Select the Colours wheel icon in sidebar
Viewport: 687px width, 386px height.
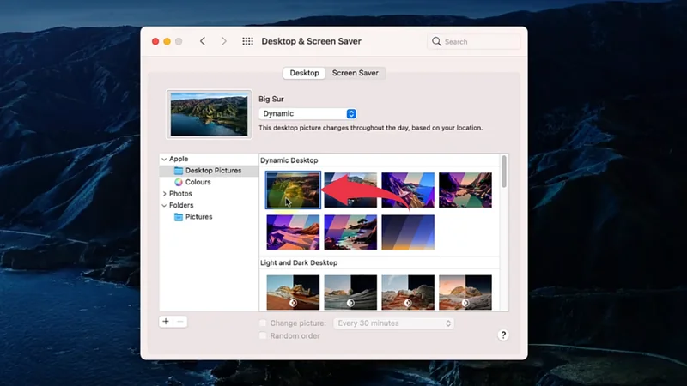179,182
